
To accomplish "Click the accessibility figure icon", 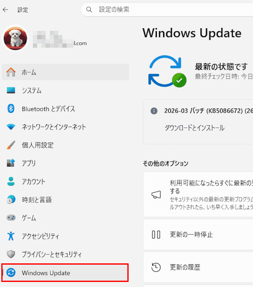I will coord(11,236).
